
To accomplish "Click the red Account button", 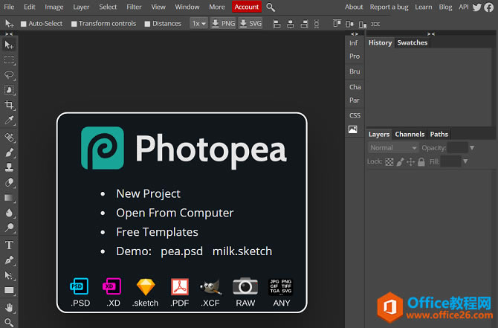I will (247, 7).
